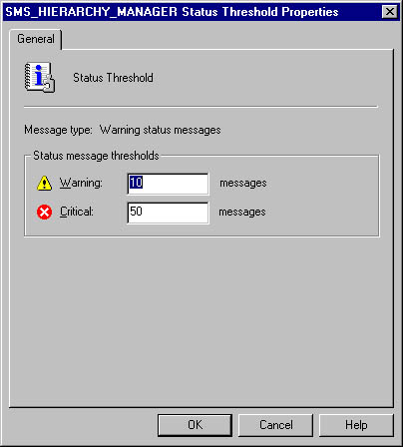The height and width of the screenshot is (447, 403).
Task: Click 'messages' label beside Warning field
Action: [x=243, y=183]
